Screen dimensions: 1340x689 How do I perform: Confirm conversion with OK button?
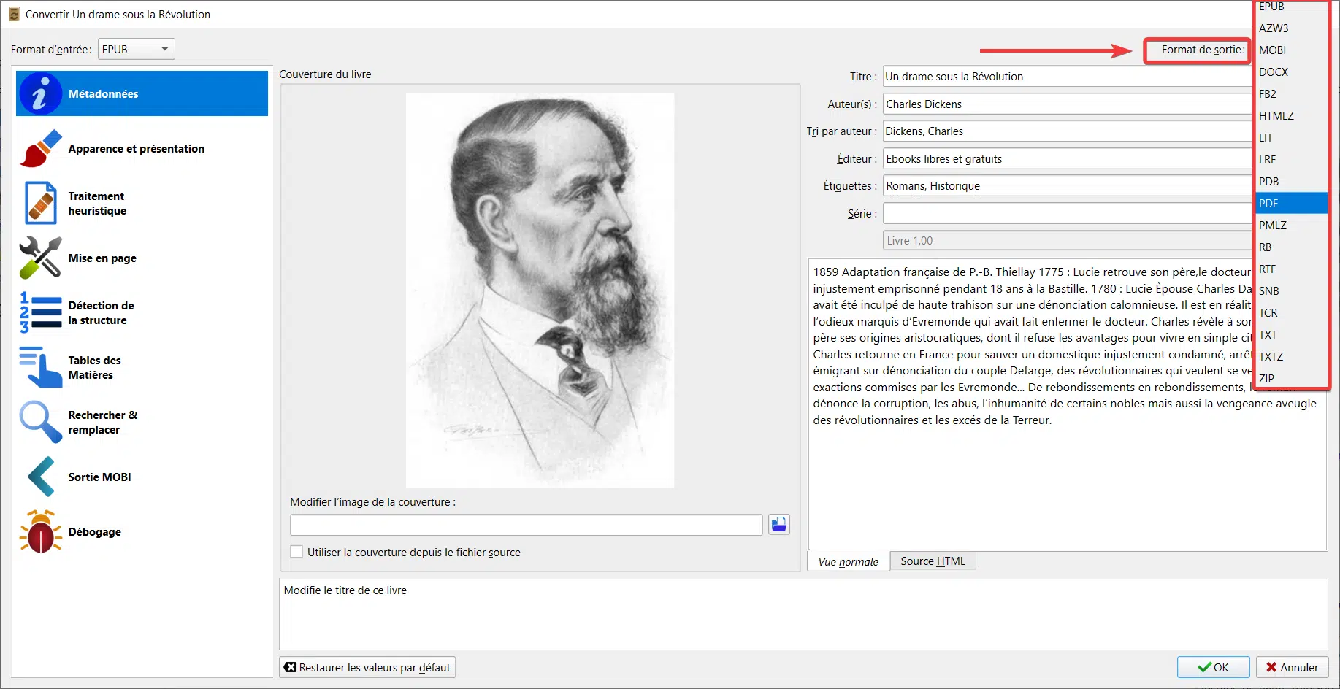click(x=1213, y=667)
